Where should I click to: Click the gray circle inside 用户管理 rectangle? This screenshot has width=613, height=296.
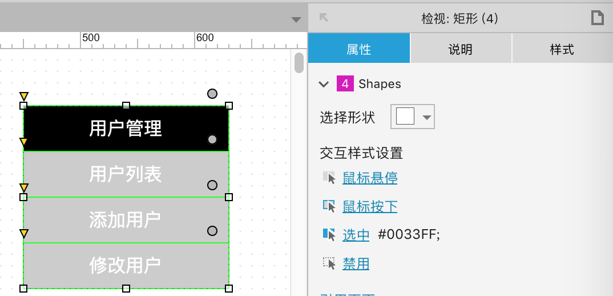pos(212,139)
